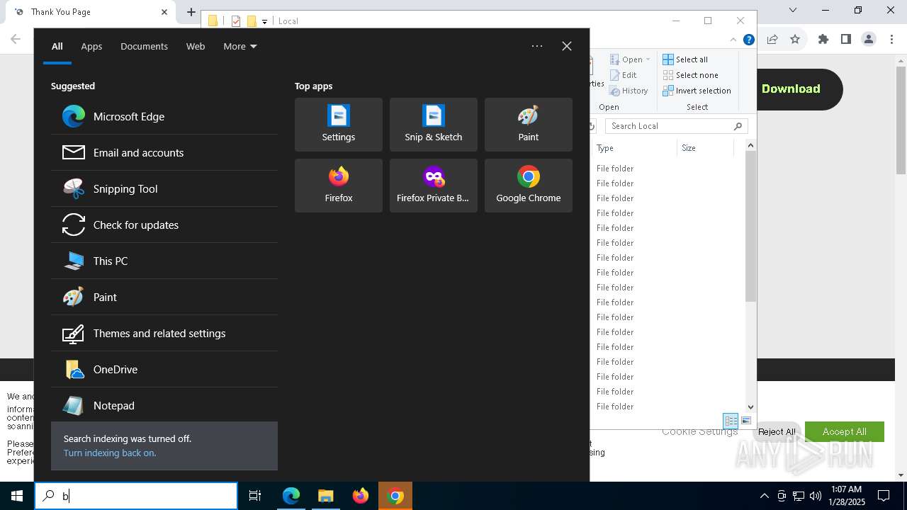Switch Explorer to details view icon
Screen dimensions: 907x510
tap(731, 421)
